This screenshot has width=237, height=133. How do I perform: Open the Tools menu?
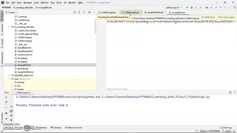click(x=59, y=3)
